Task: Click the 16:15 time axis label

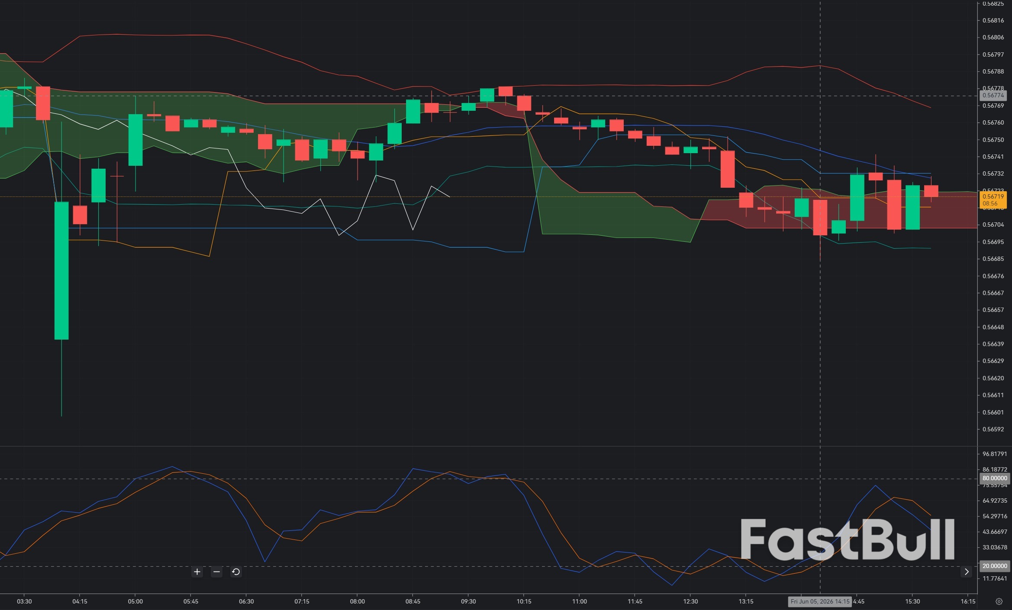Action: tap(968, 601)
